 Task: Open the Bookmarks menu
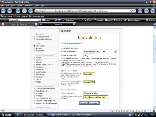[x=28, y=6]
